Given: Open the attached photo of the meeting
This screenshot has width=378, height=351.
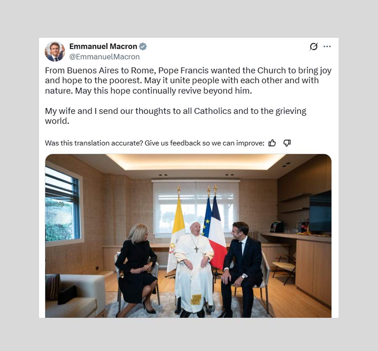Looking at the screenshot, I should [188, 236].
